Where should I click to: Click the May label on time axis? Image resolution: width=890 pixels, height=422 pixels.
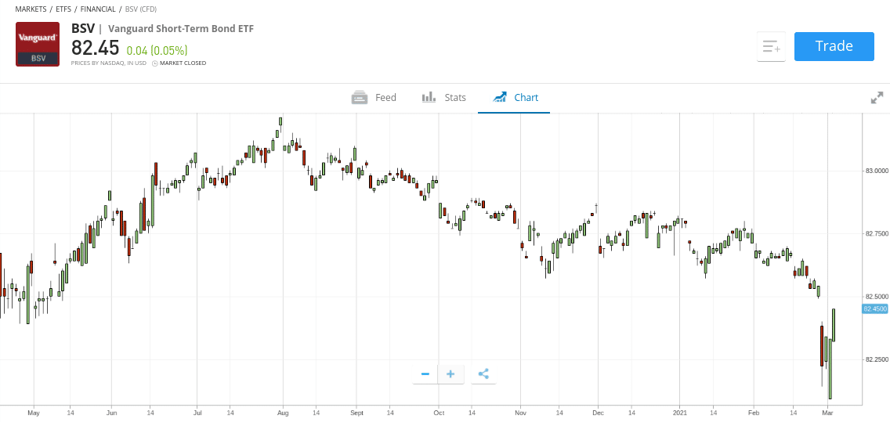34,413
